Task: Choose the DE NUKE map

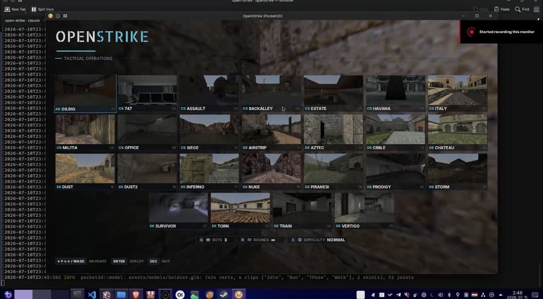Action: tap(271, 172)
